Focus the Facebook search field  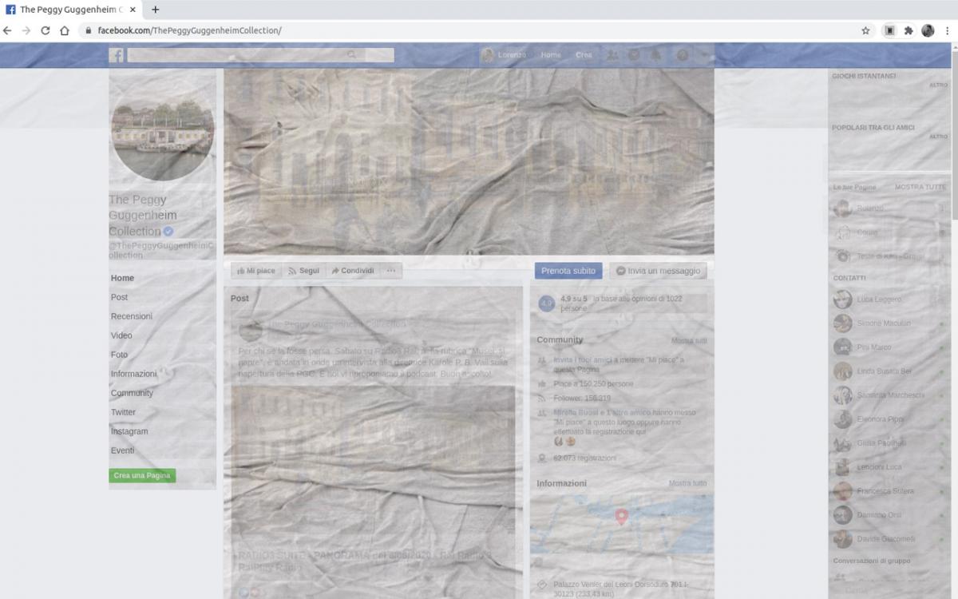[x=260, y=55]
